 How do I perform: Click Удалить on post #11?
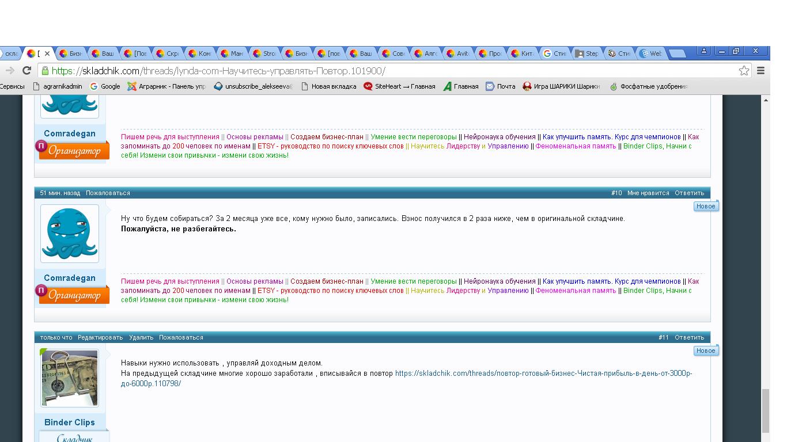pos(141,337)
